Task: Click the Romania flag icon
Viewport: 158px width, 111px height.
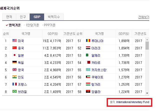Action: point(87,41)
